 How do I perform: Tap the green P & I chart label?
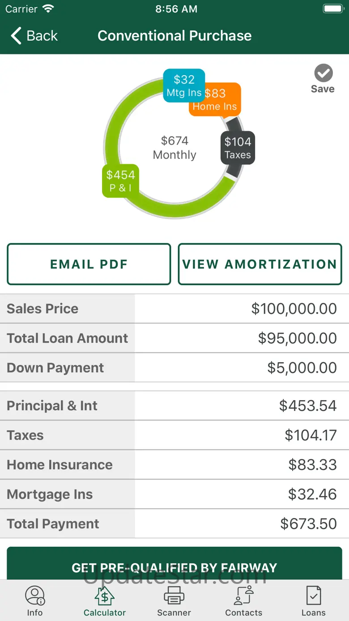(x=121, y=181)
